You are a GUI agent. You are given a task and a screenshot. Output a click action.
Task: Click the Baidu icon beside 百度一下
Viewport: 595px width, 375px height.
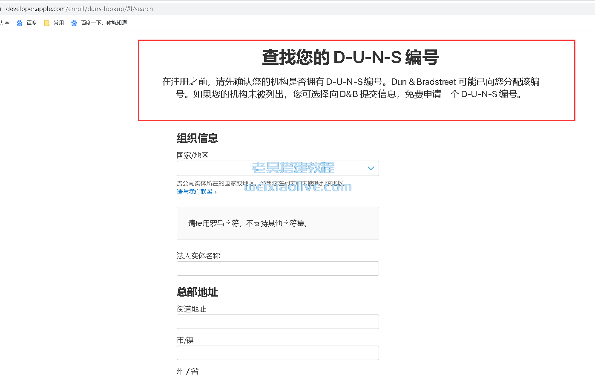pos(74,23)
